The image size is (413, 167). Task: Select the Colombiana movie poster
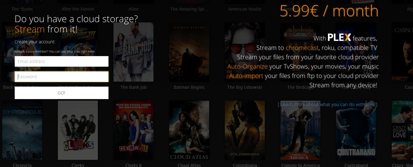tap(244, 130)
